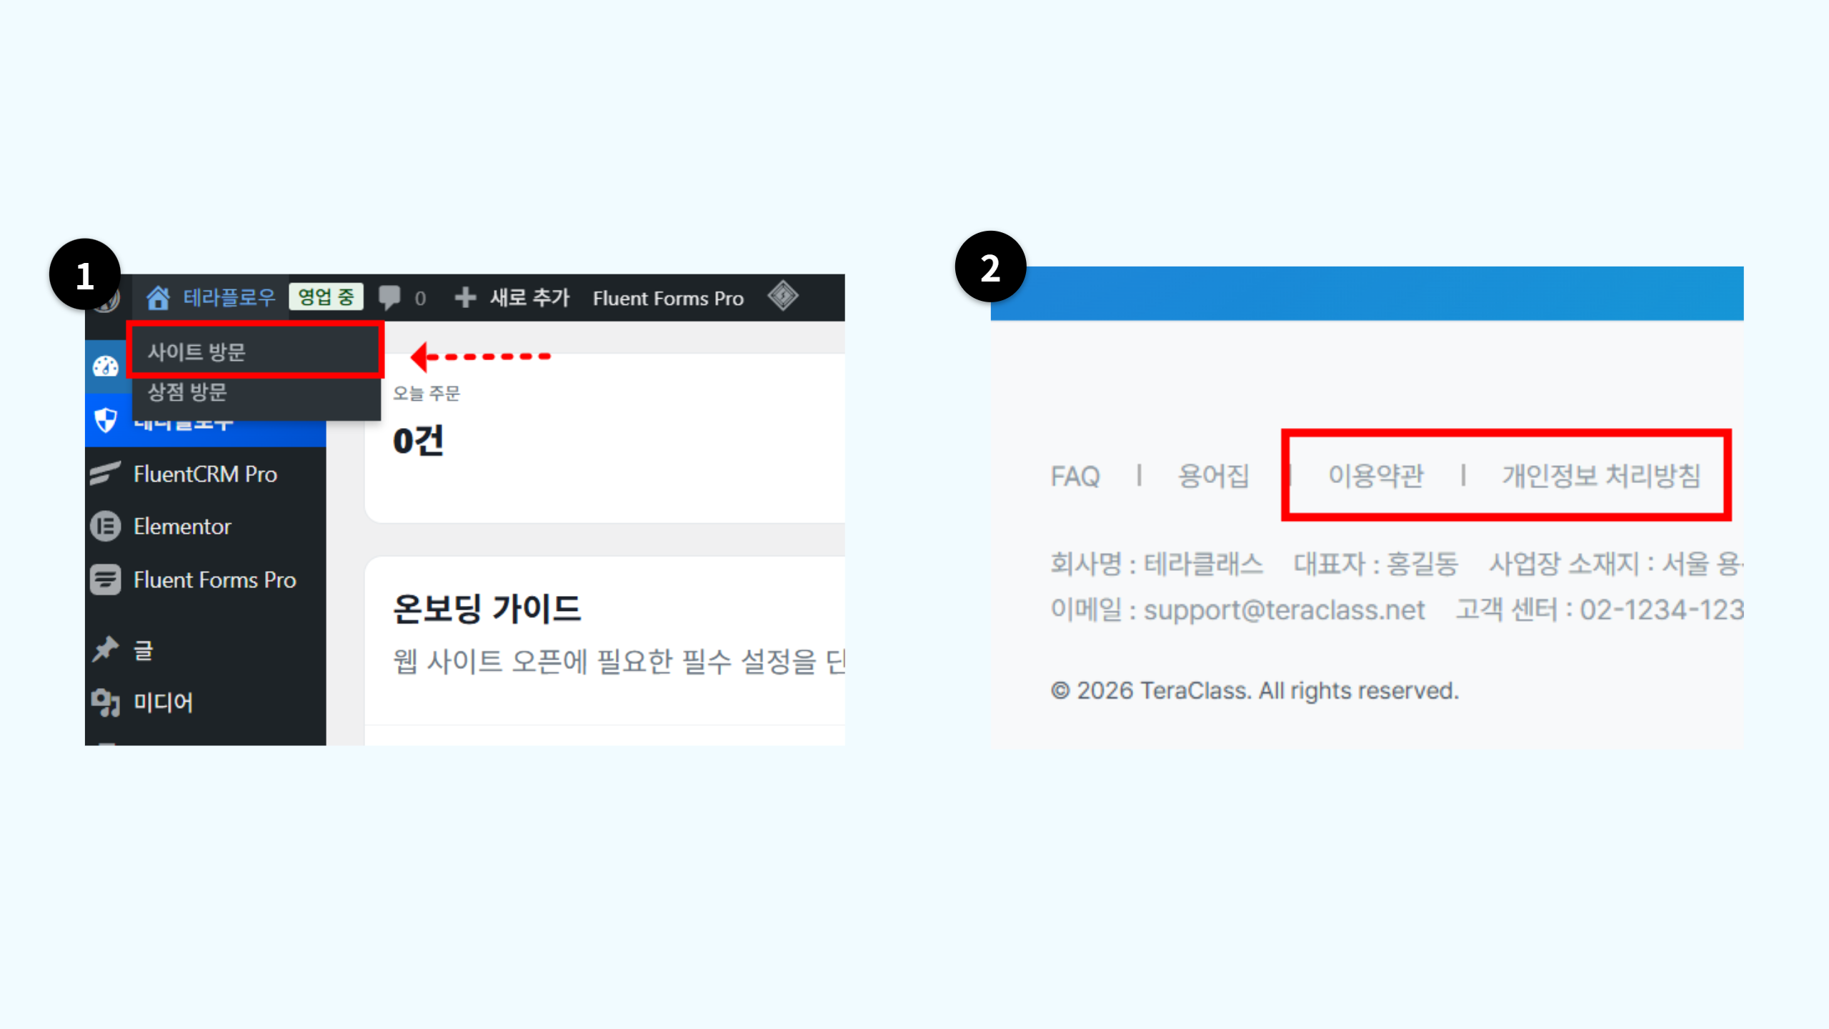The height and width of the screenshot is (1029, 1829).
Task: Open dashboard gauge icon in sidebar
Action: (106, 367)
